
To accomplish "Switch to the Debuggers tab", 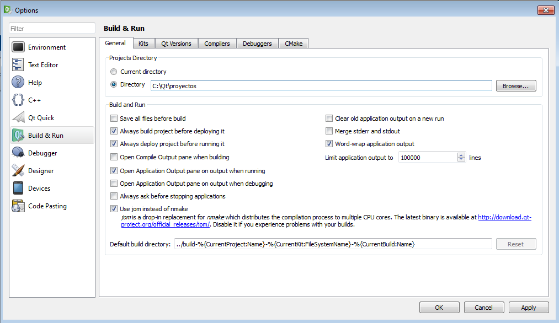I will [257, 44].
